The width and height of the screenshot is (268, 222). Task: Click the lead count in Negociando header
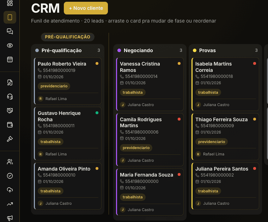coord(181,50)
